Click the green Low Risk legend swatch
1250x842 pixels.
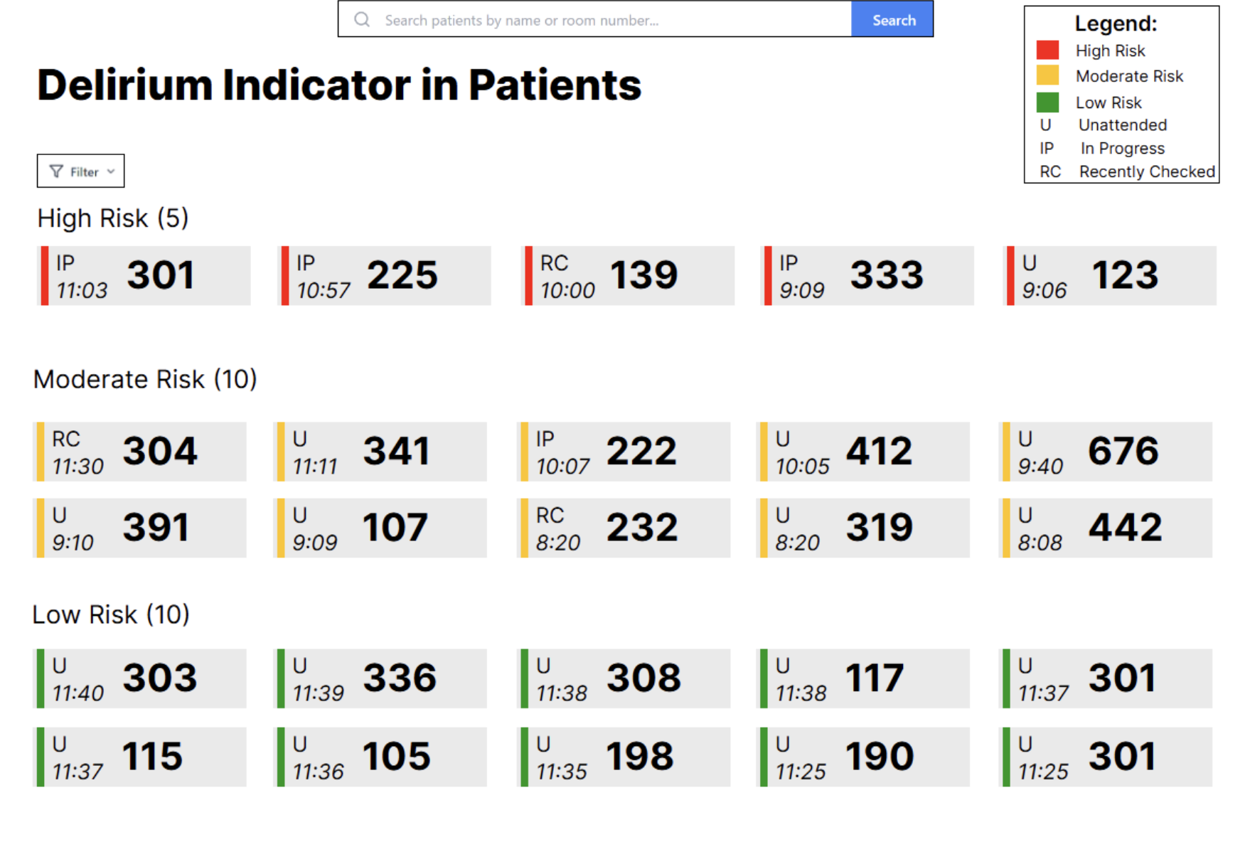1047,102
